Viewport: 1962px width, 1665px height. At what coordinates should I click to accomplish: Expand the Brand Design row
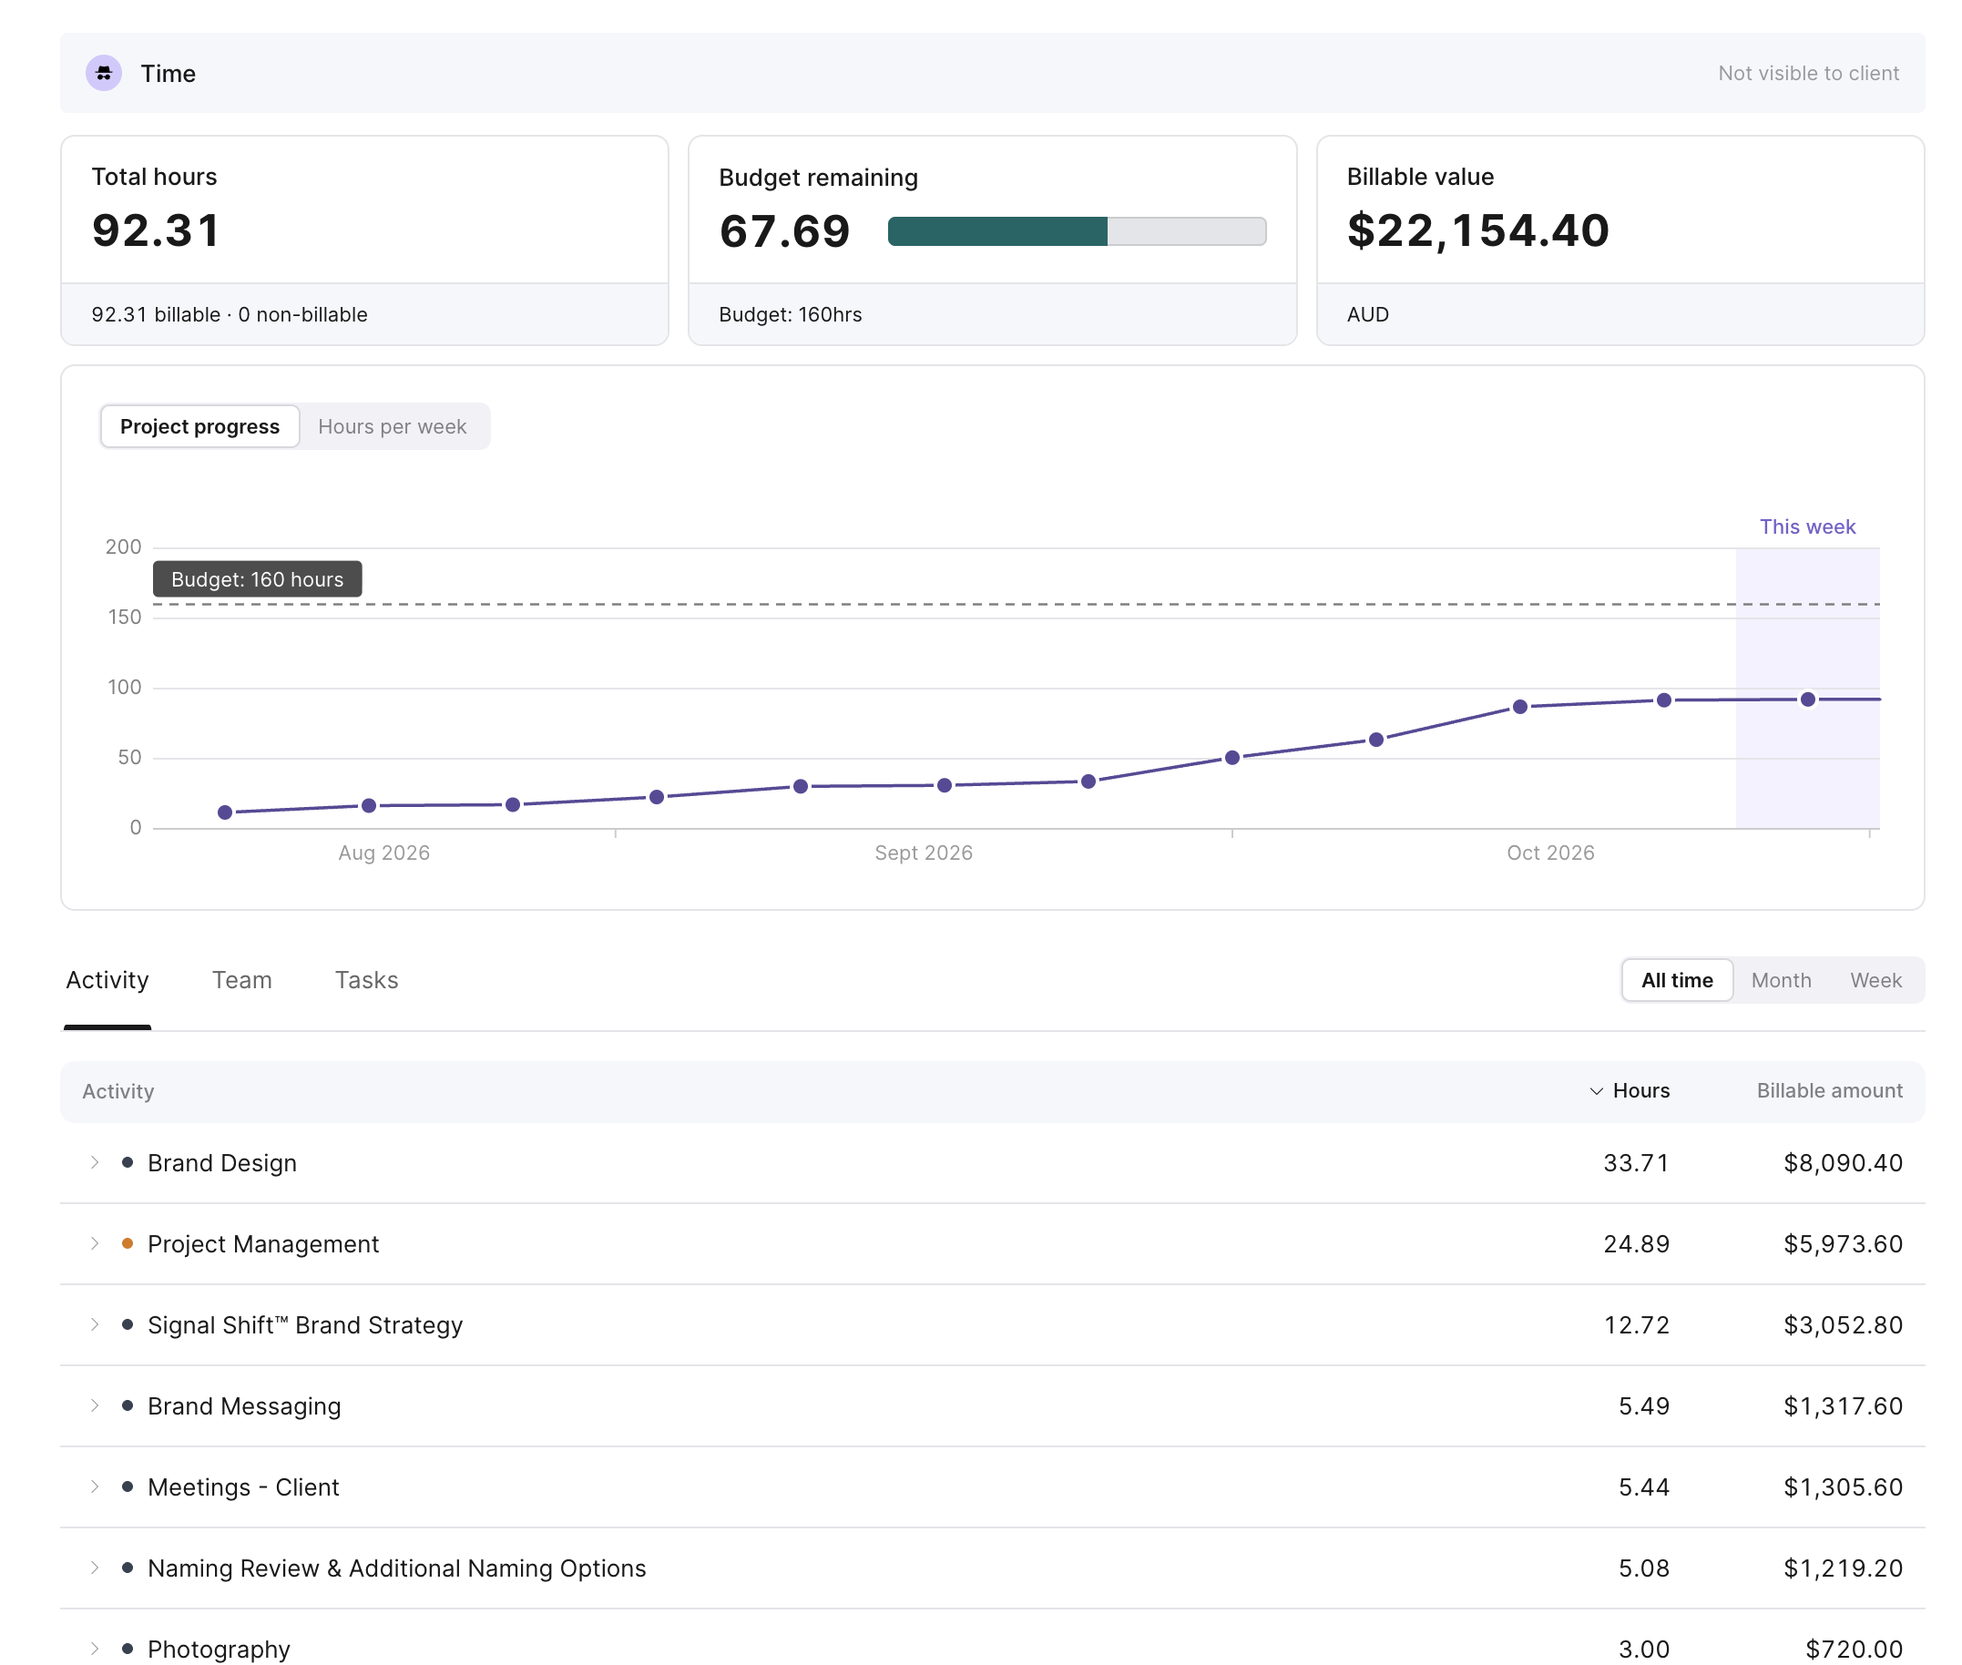[x=95, y=1162]
